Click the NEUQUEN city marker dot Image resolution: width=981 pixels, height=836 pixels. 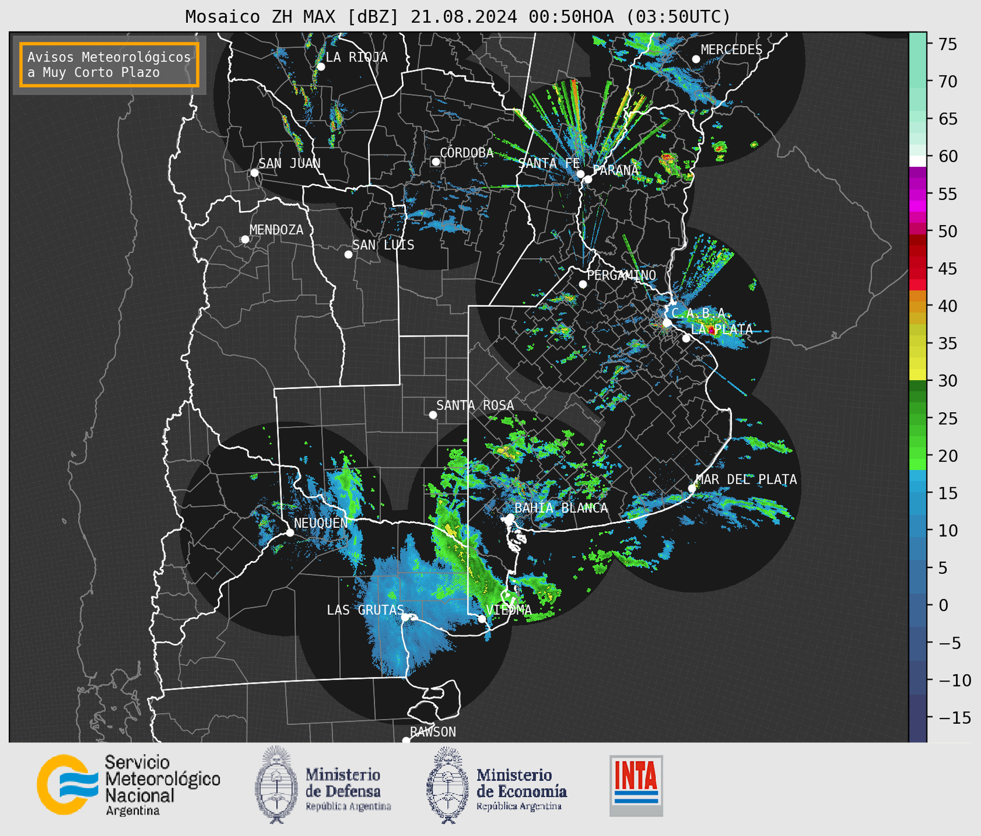(290, 533)
